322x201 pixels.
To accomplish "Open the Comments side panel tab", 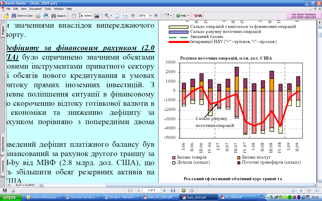I will point(3,167).
